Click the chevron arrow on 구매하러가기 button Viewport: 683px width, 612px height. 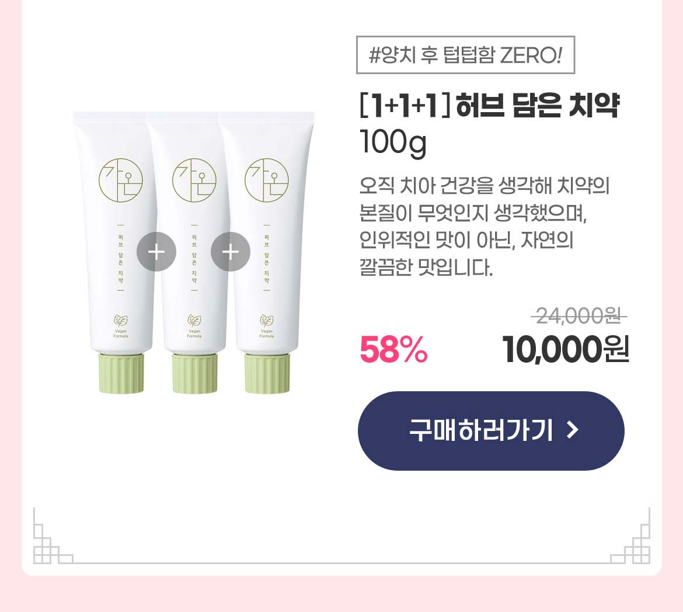(x=573, y=430)
